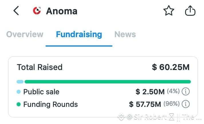The image size is (204, 124).
Task: Click the Funding Rounds label
Action: [50, 104]
